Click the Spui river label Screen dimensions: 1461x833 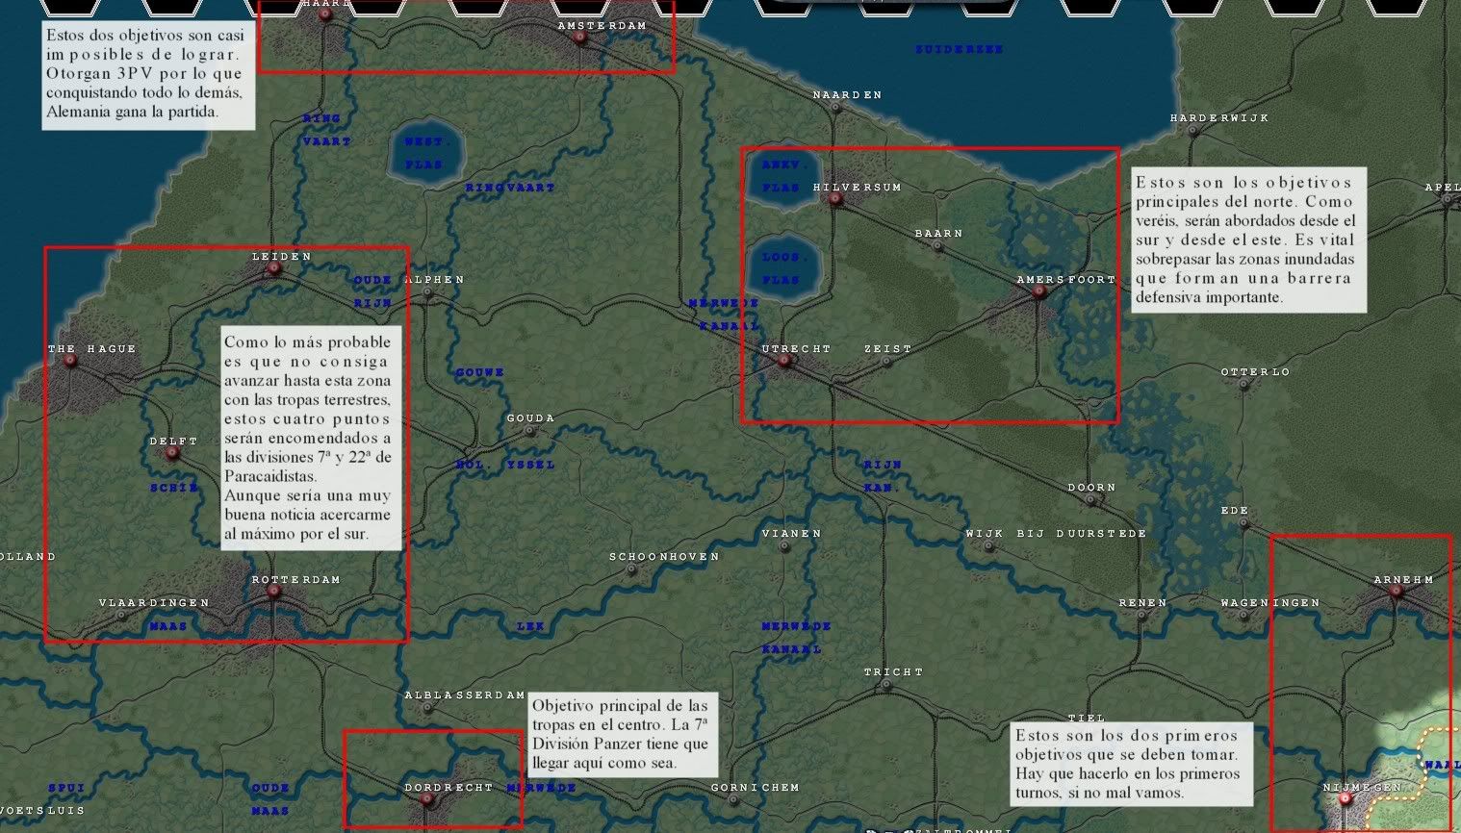pyautogui.click(x=67, y=788)
